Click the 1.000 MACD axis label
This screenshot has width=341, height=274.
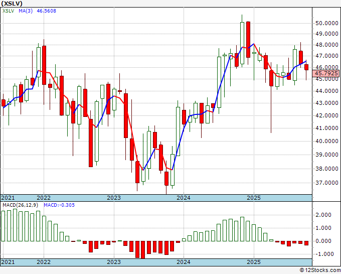pos(324,228)
